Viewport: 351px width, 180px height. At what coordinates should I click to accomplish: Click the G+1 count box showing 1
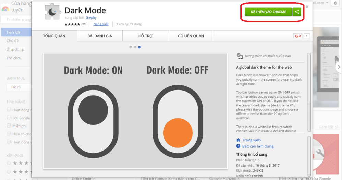(306, 36)
